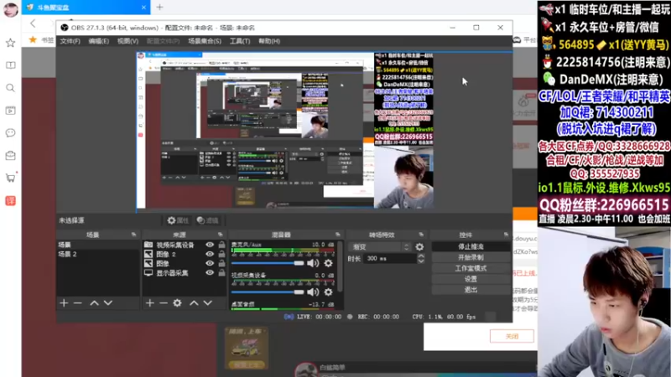Pop out the Scene Transitions dock
The width and height of the screenshot is (671, 377).
[x=421, y=235]
